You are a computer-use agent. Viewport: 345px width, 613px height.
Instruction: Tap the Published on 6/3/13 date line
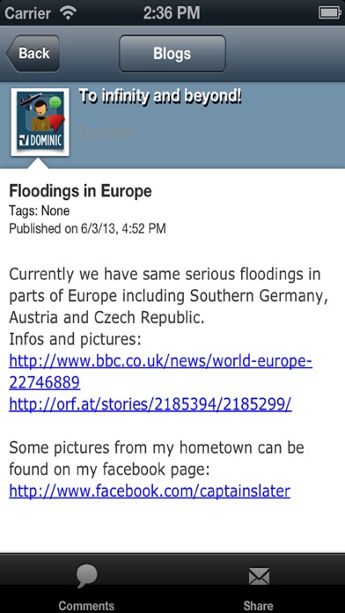tap(87, 228)
